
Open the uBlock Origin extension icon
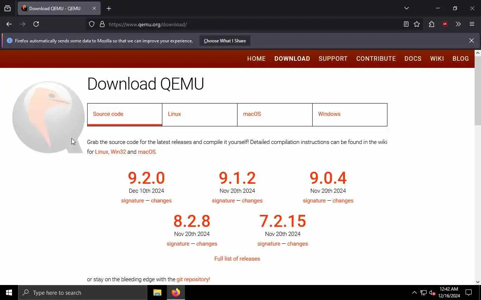[445, 24]
